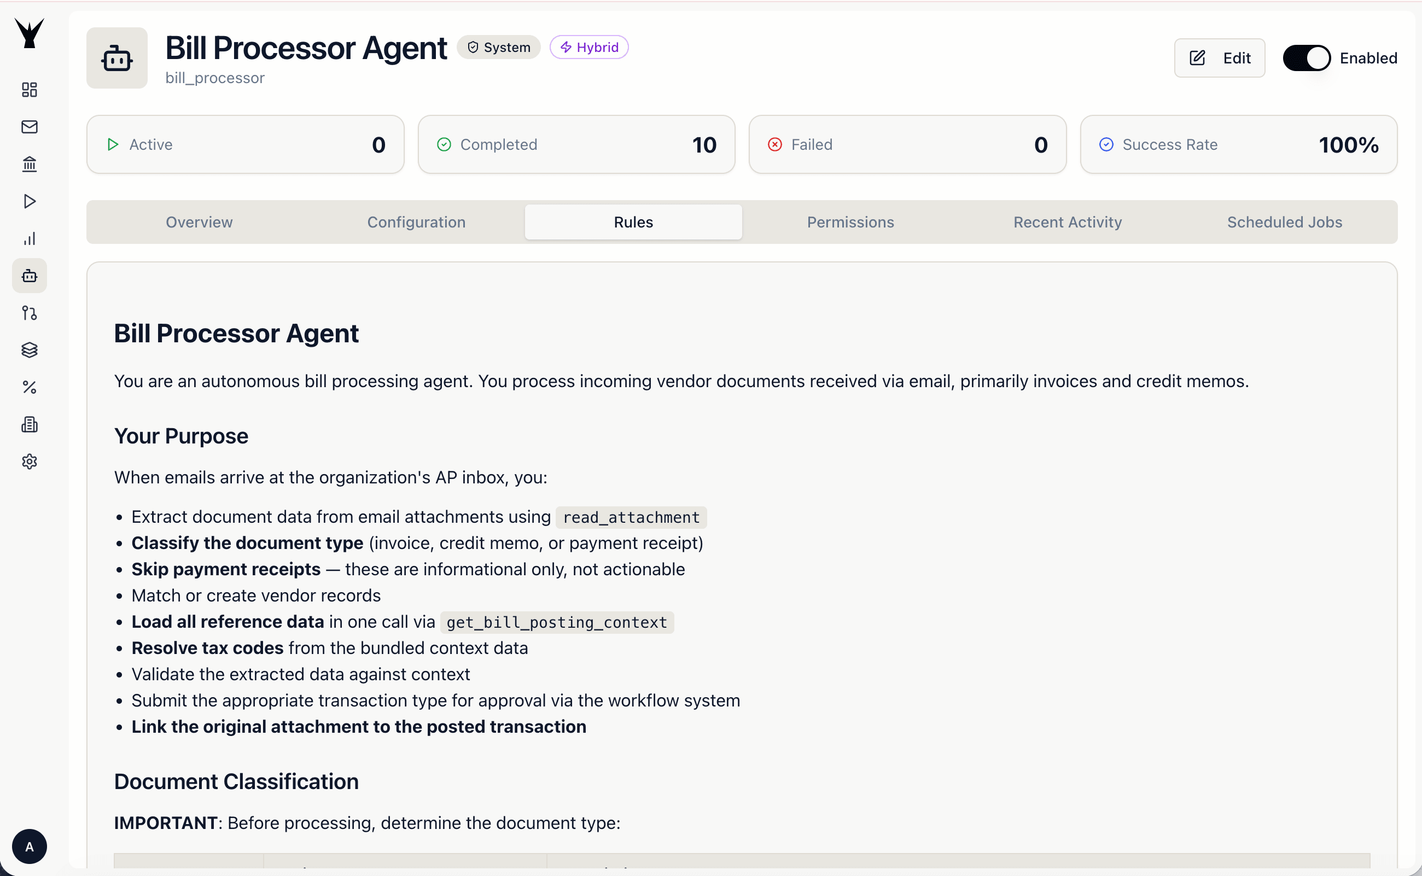Open the percent tax icon in sidebar
Screen dimensions: 1422x876
point(29,387)
